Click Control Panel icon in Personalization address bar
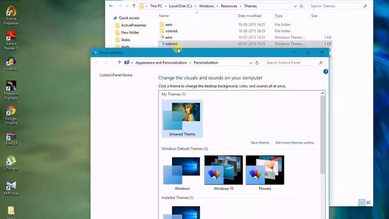 (x=127, y=62)
